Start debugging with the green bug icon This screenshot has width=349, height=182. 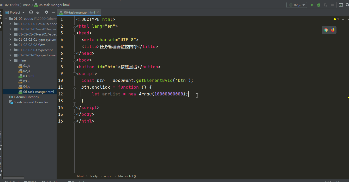[x=319, y=5]
